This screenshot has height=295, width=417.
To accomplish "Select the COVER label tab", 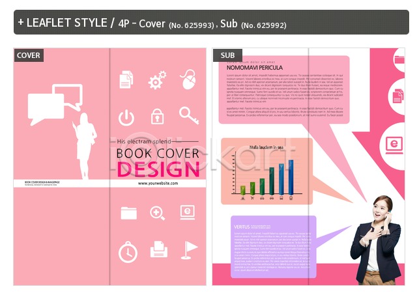I will (29, 55).
